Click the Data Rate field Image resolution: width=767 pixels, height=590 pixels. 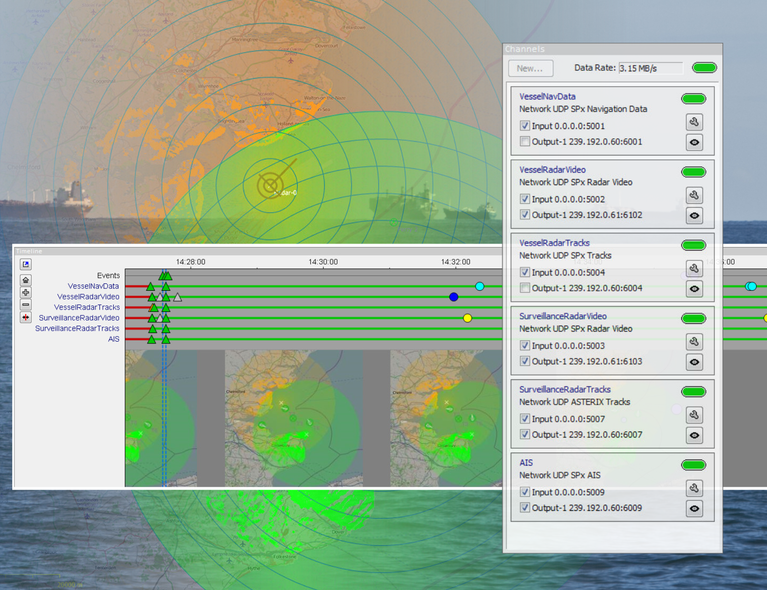(x=650, y=68)
